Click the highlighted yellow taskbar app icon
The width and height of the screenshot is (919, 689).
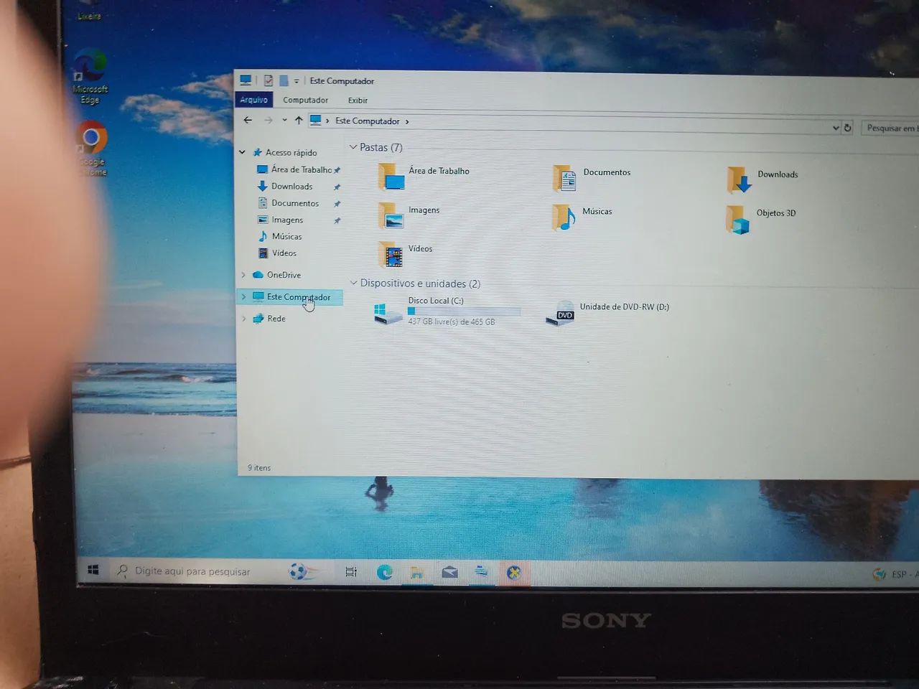point(513,573)
